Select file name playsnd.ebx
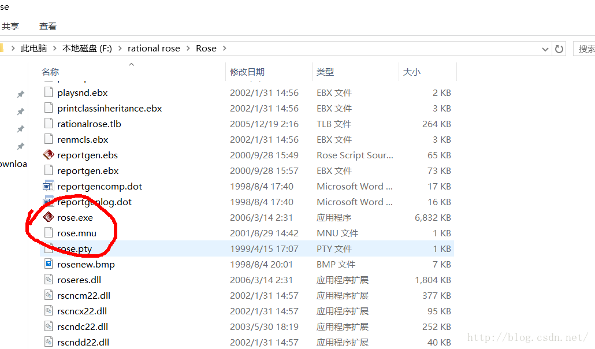 click(83, 92)
